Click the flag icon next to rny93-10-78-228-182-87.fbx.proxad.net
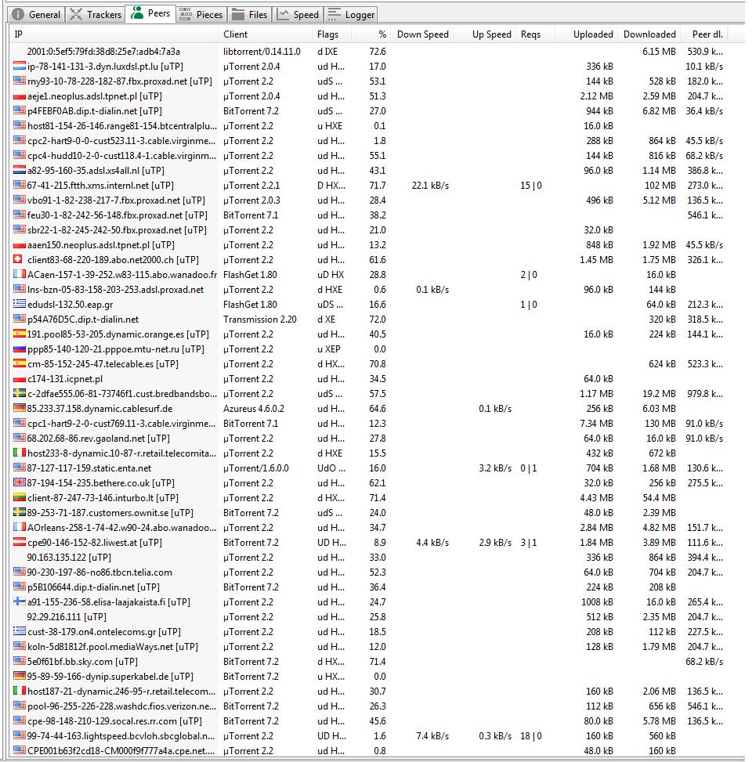 pos(20,81)
